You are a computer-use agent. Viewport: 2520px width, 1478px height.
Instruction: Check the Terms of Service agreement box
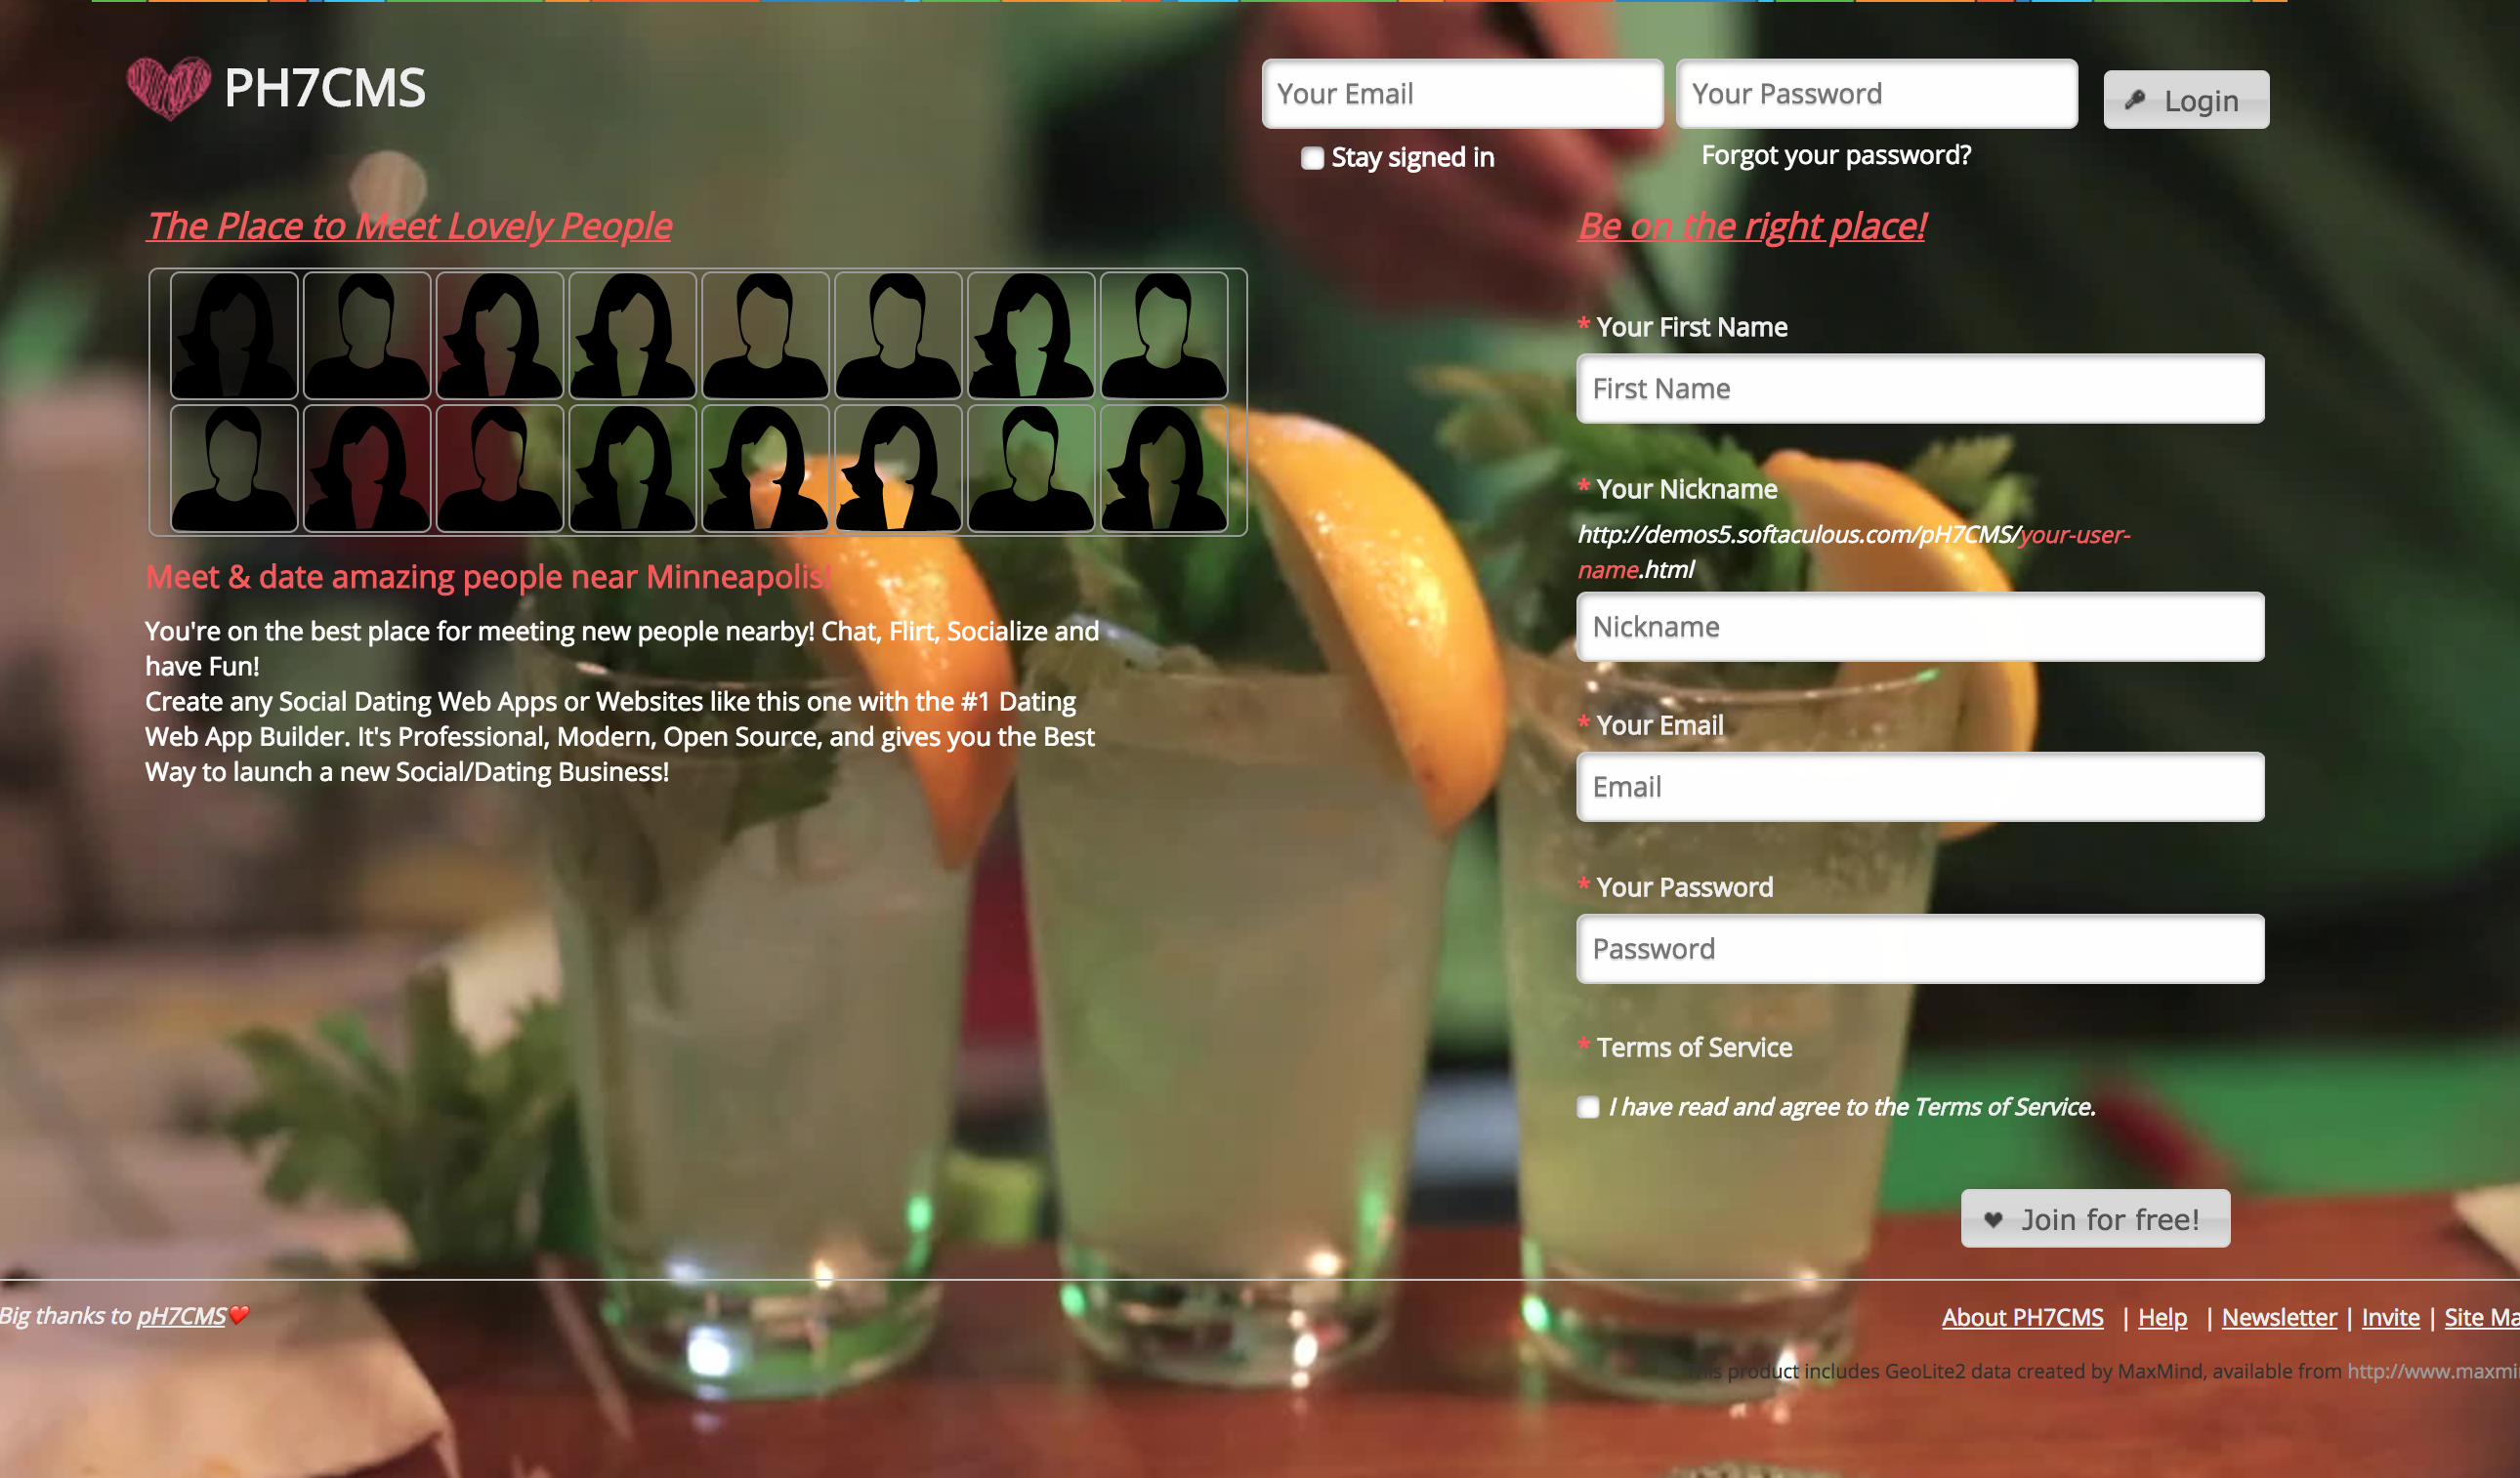coord(1587,1105)
